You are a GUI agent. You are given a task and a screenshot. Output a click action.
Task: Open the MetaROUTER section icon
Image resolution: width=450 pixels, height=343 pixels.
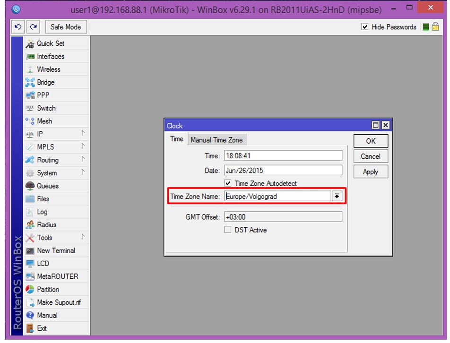(30, 276)
